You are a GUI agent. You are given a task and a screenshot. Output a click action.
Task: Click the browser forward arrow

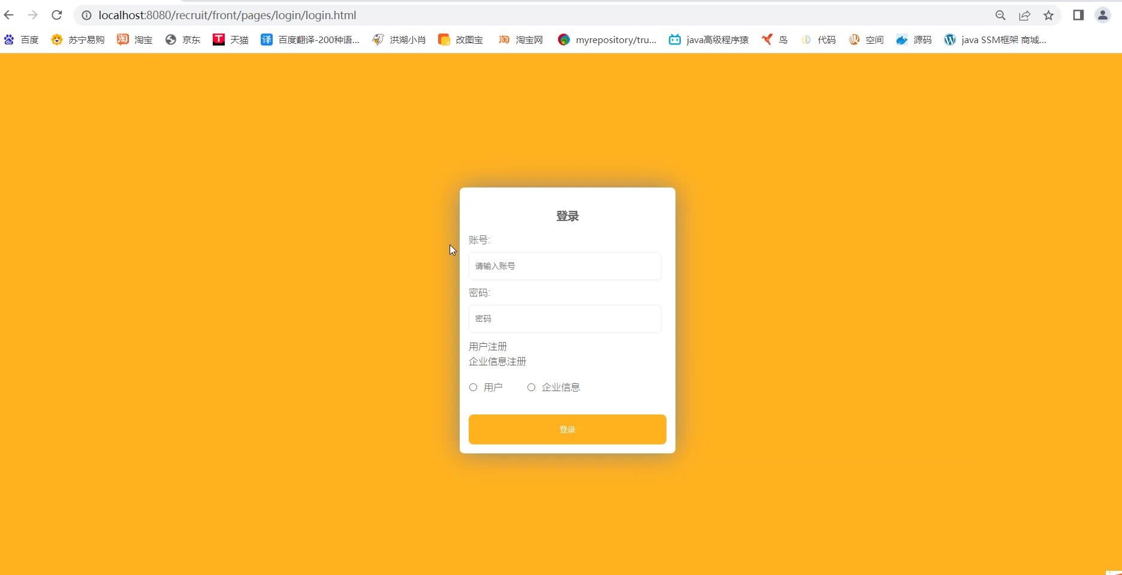point(33,15)
